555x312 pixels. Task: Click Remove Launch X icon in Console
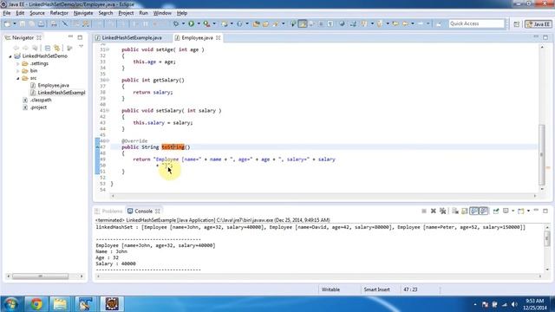pos(434,211)
